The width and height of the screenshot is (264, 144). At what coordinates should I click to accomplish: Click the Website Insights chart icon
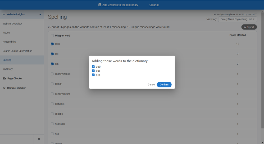pyautogui.click(x=4, y=14)
